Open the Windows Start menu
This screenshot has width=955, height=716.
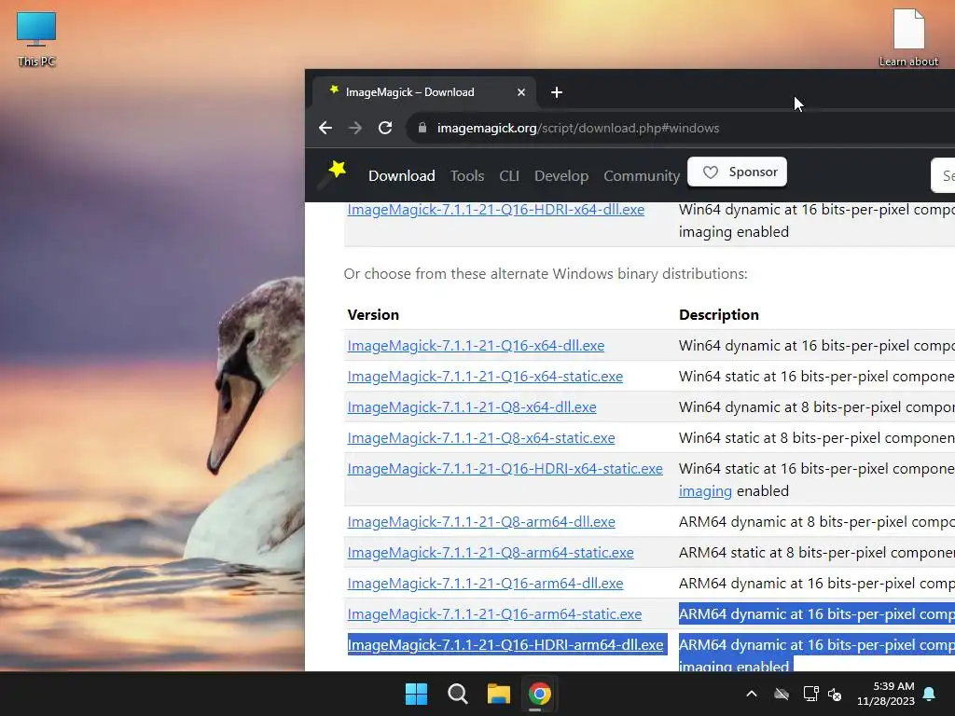coord(417,694)
